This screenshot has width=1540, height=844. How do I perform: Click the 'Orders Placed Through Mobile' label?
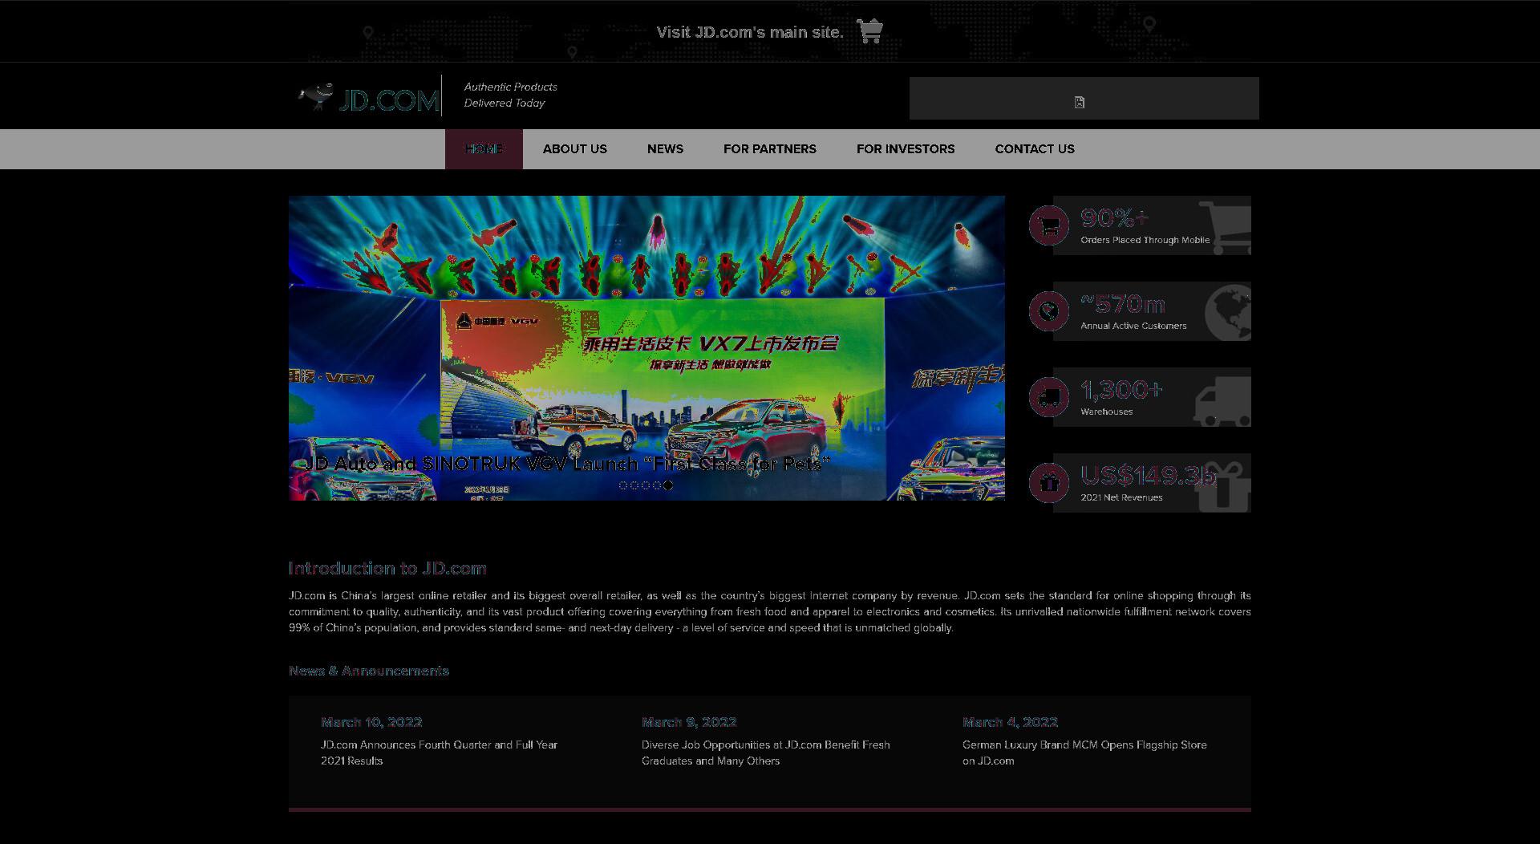[1145, 240]
